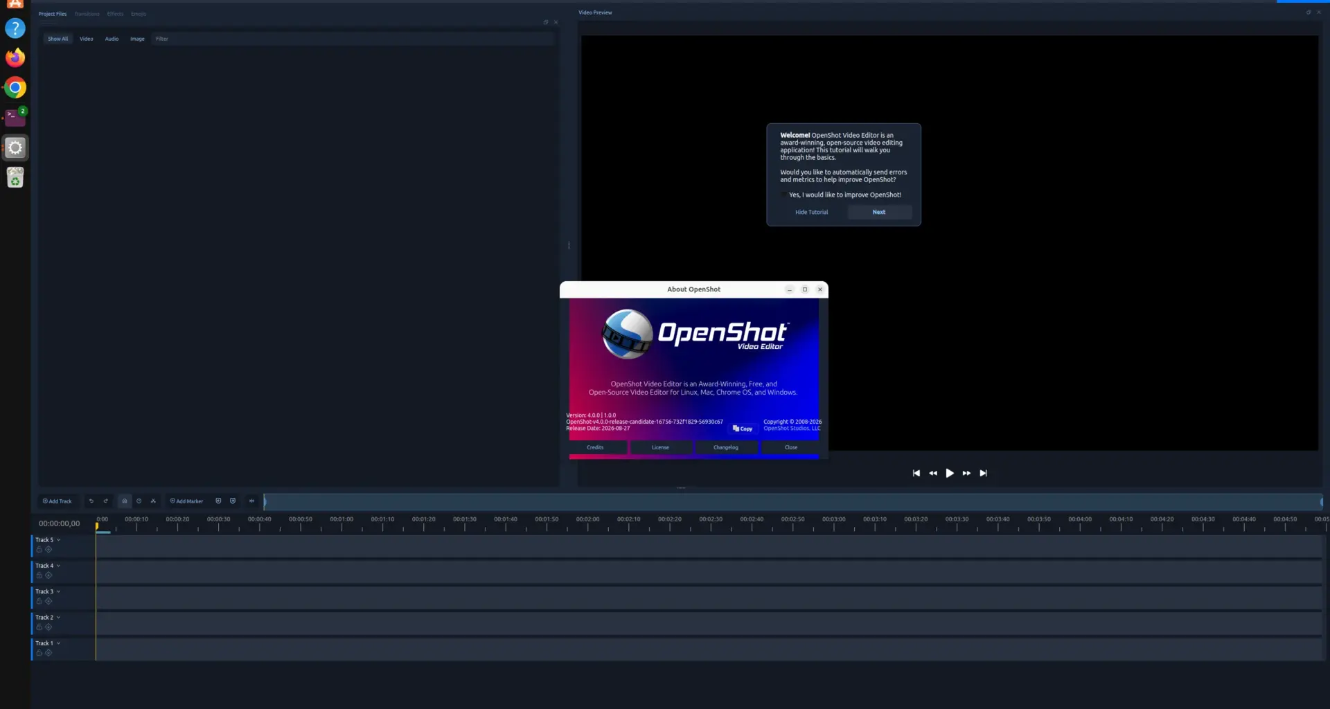Click the Filter input field
The width and height of the screenshot is (1330, 709).
pyautogui.click(x=353, y=39)
